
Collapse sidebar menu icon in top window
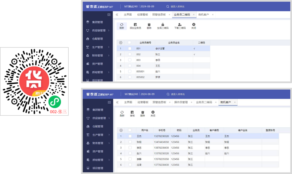click(x=109, y=15)
